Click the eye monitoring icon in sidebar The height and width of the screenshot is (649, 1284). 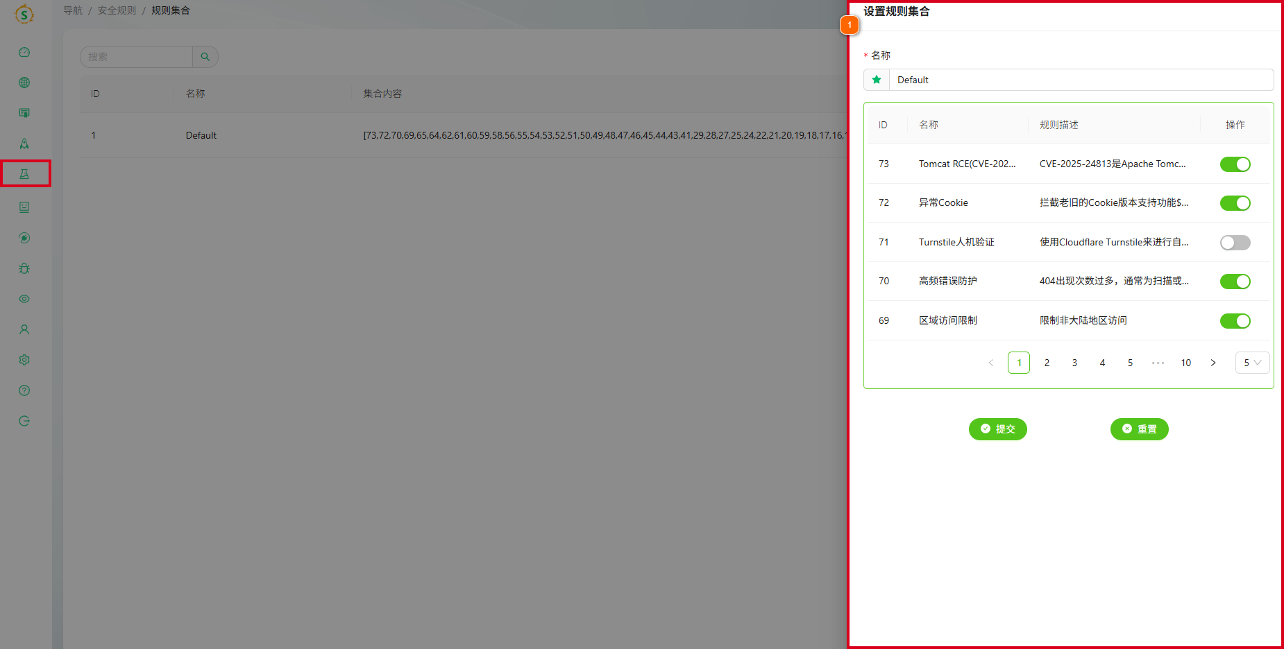(x=24, y=299)
